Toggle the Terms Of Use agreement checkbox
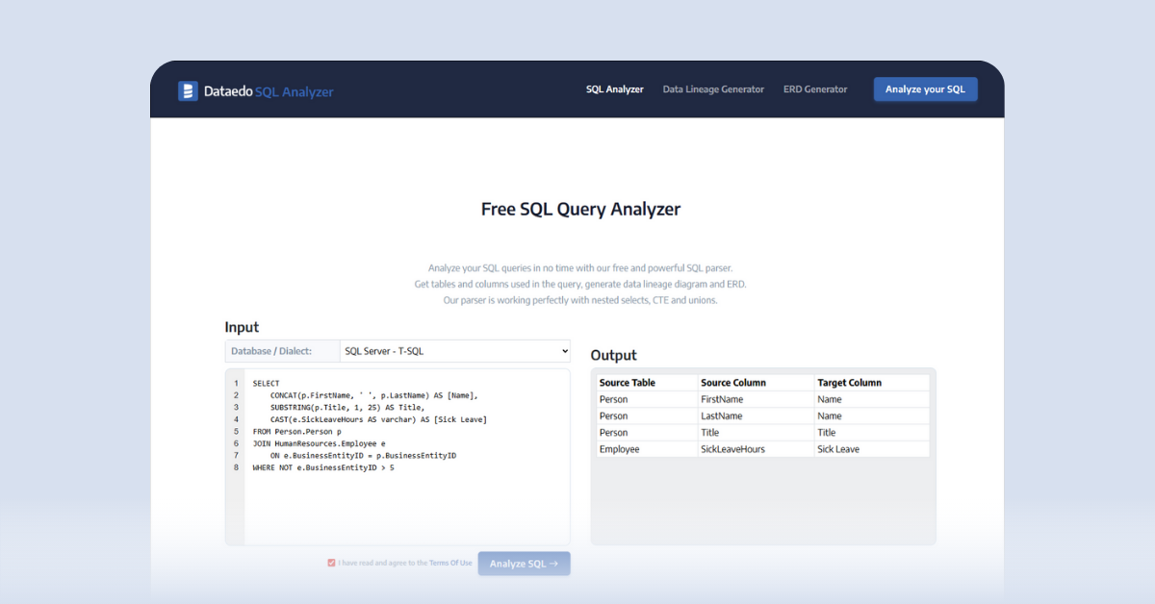1155x604 pixels. tap(331, 563)
